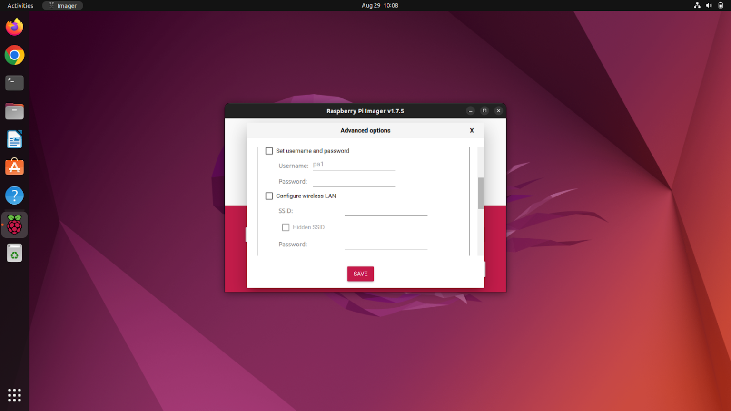This screenshot has height=411, width=731.
Task: Open the Terminal application
Action: [x=14, y=83]
